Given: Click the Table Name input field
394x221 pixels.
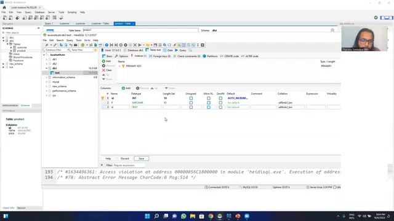Looking at the screenshot, I should pyautogui.click(x=140, y=30).
